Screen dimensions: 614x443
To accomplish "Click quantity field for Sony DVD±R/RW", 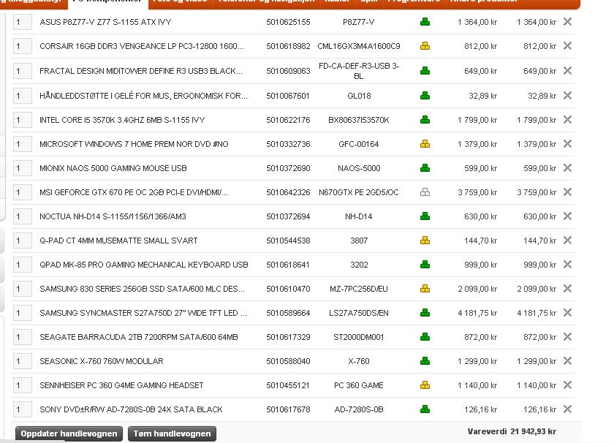I will (x=23, y=409).
